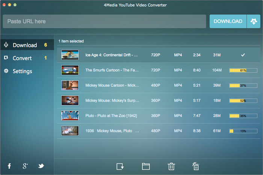Screen dimensions: 263x175
Task: Open the Download tab in sidebar
Action: [x=25, y=45]
